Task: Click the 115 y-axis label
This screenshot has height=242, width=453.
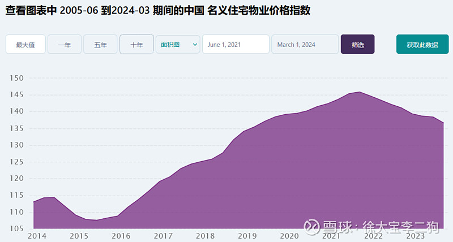Action: pyautogui.click(x=16, y=195)
